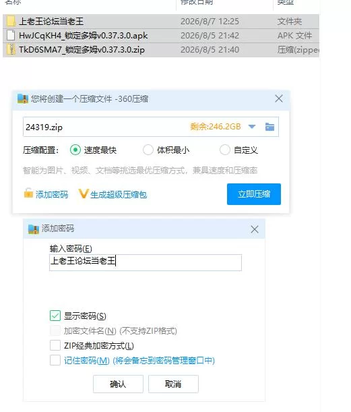The image size is (351, 412).
Task: Close the 添加密码 dialog
Action: [x=255, y=229]
